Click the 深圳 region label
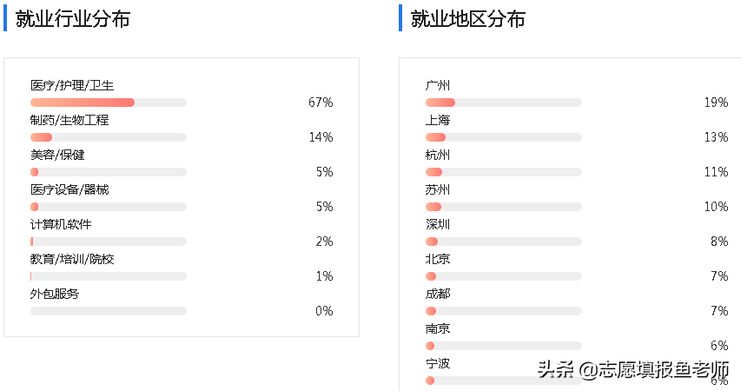The width and height of the screenshot is (741, 391). (438, 224)
